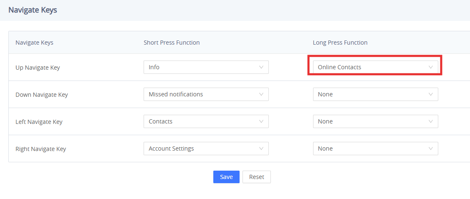Click the chevron in the Online Contacts dropdown
This screenshot has height=199, width=470.
pyautogui.click(x=431, y=67)
